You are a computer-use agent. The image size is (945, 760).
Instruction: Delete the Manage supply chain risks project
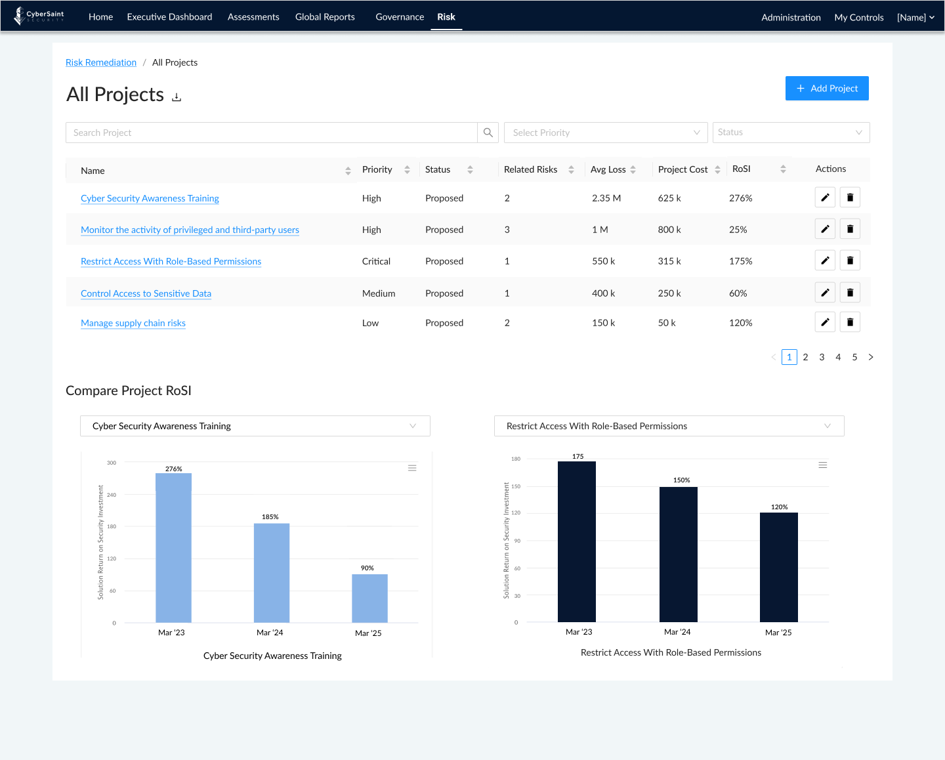pos(850,322)
